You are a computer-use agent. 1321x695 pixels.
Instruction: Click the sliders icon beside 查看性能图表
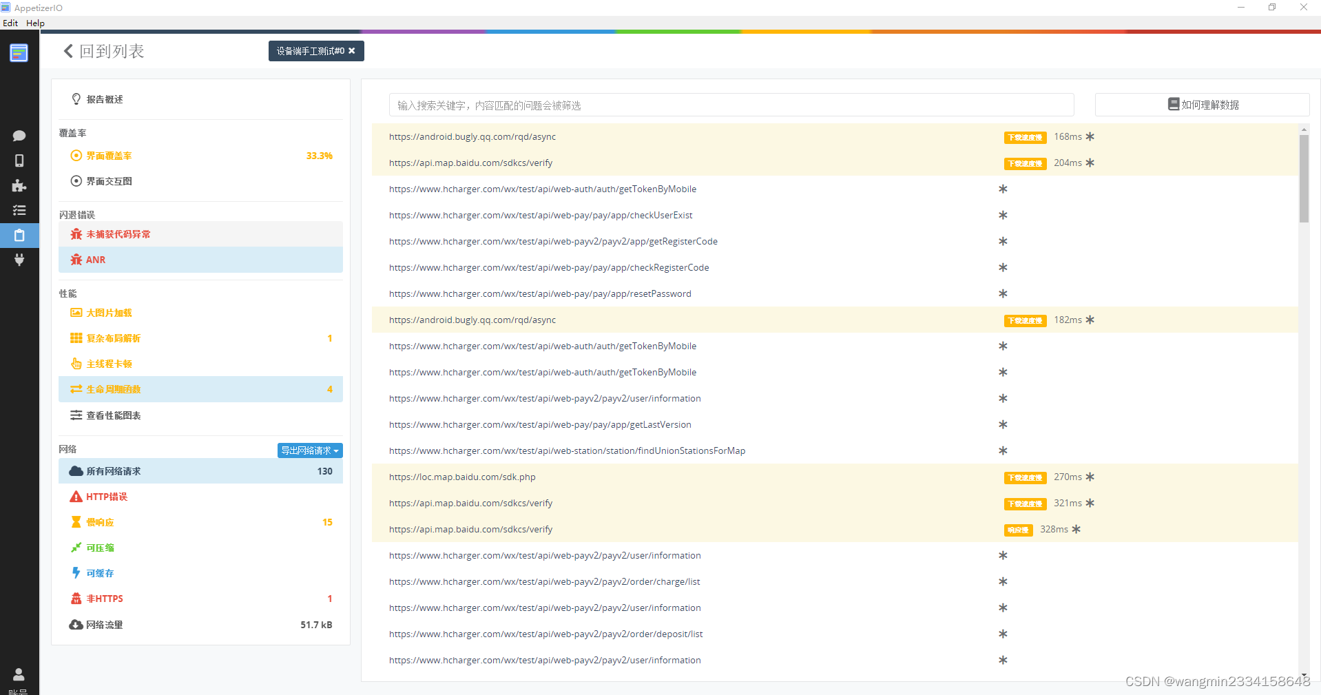[76, 415]
